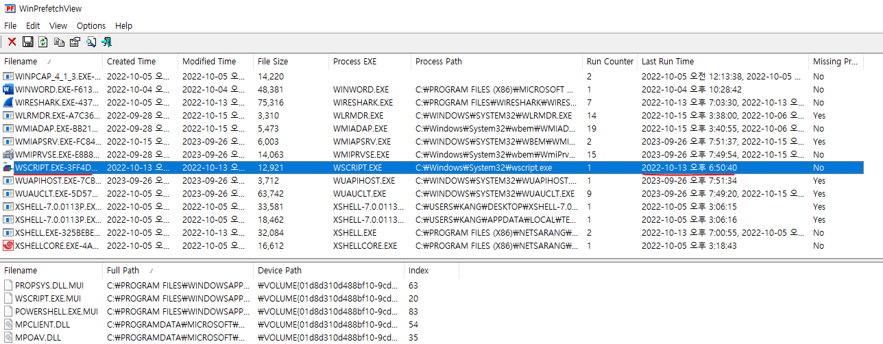
Task: Click index value 54 in lower pane
Action: tap(413, 324)
